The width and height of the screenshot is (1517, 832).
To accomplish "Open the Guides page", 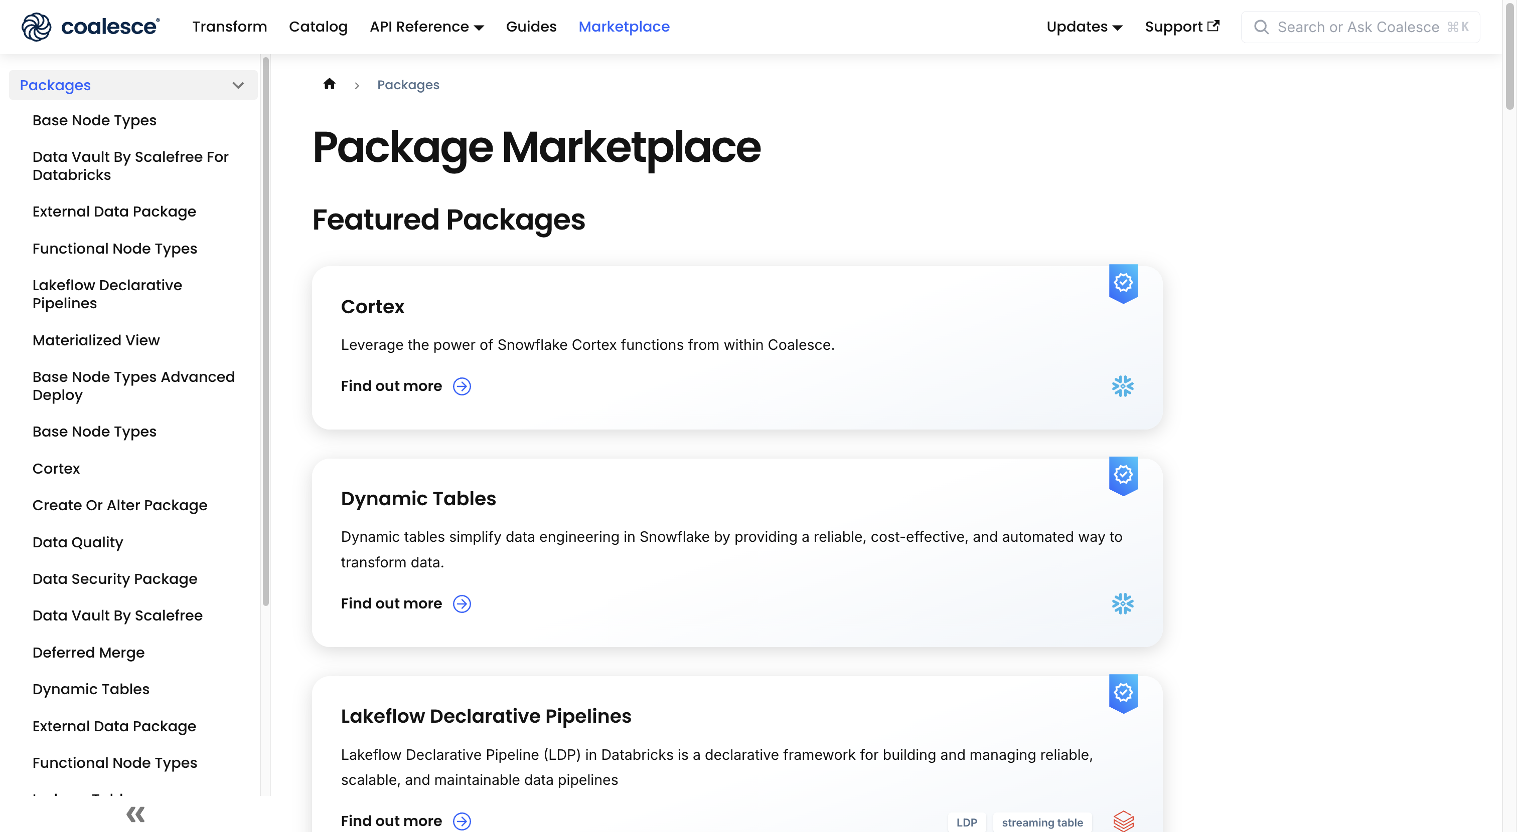I will pos(531,27).
